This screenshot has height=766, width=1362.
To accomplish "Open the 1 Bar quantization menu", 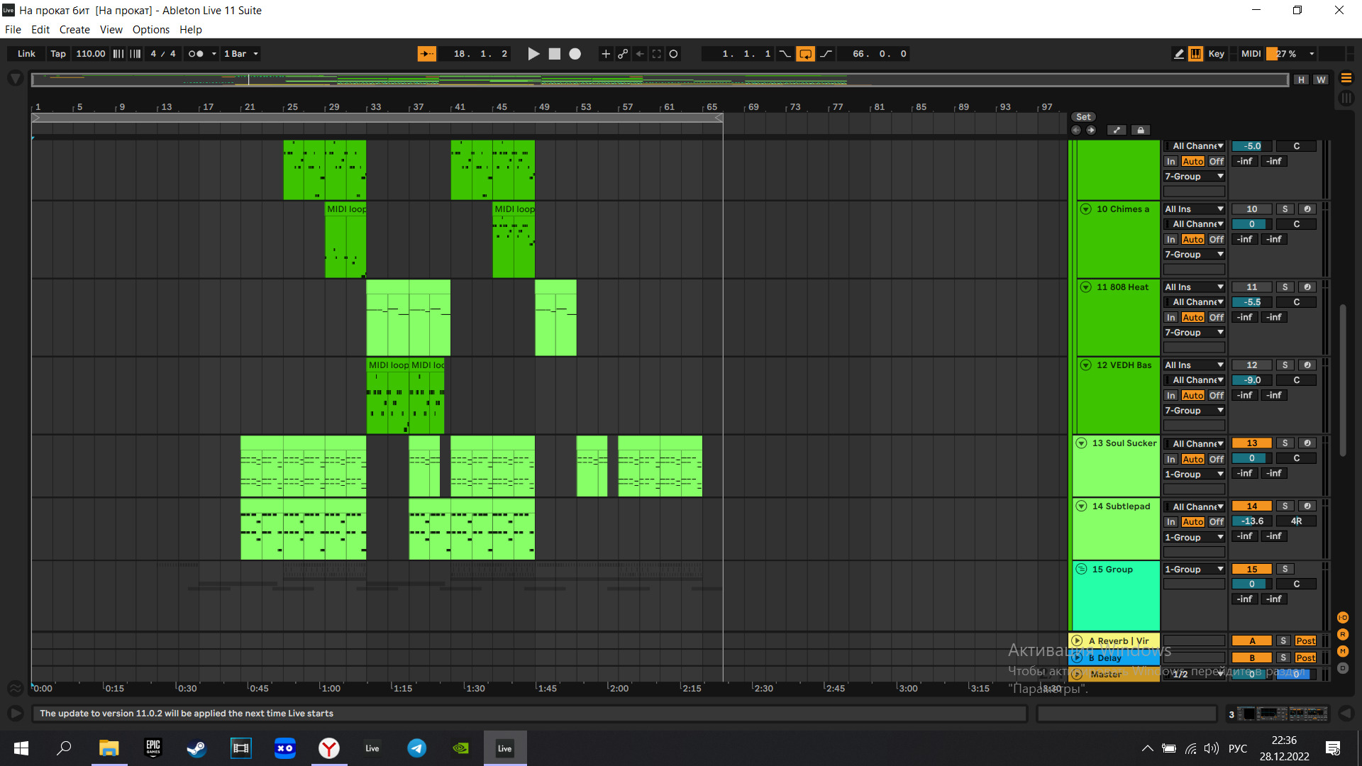I will tap(241, 54).
